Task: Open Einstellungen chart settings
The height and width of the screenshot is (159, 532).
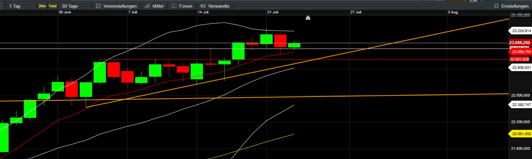Action: (512, 6)
